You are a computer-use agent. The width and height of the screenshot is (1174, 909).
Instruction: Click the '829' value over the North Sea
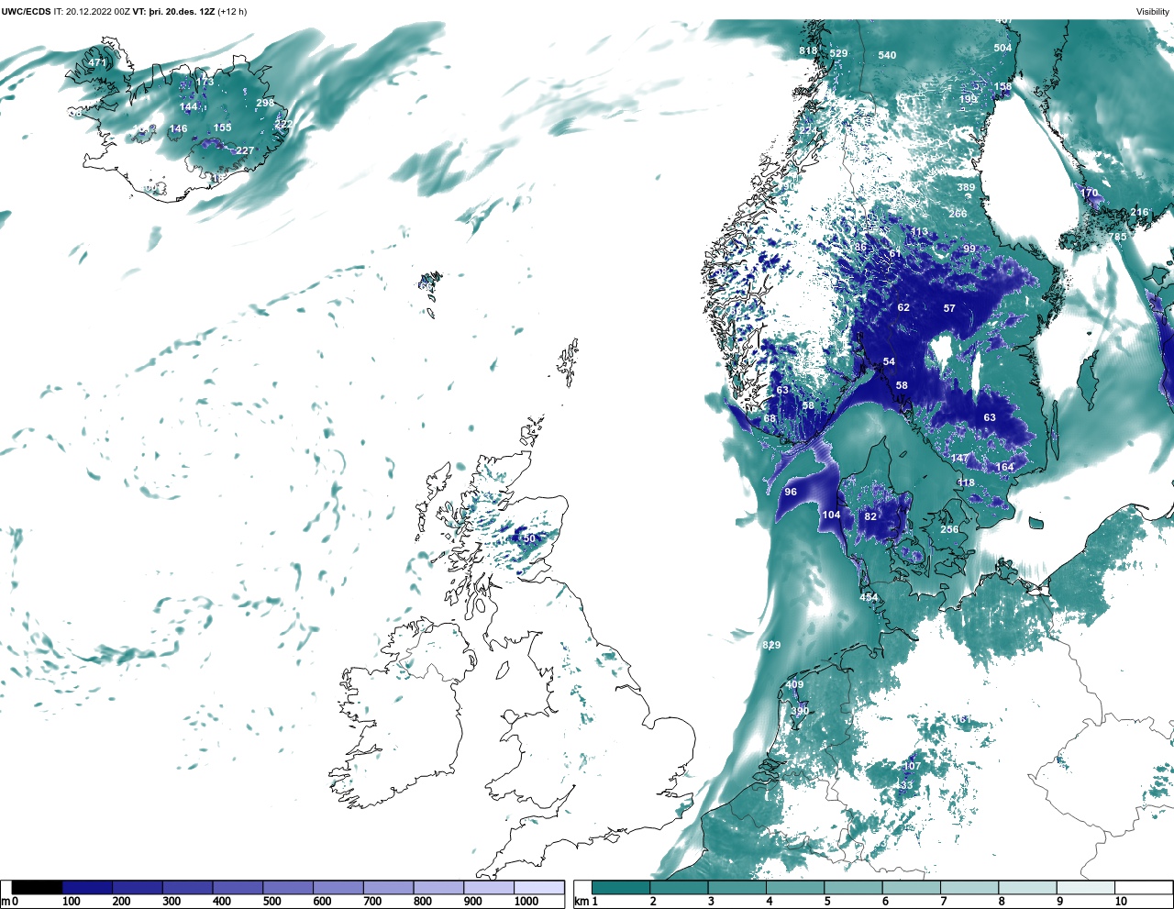click(x=771, y=645)
